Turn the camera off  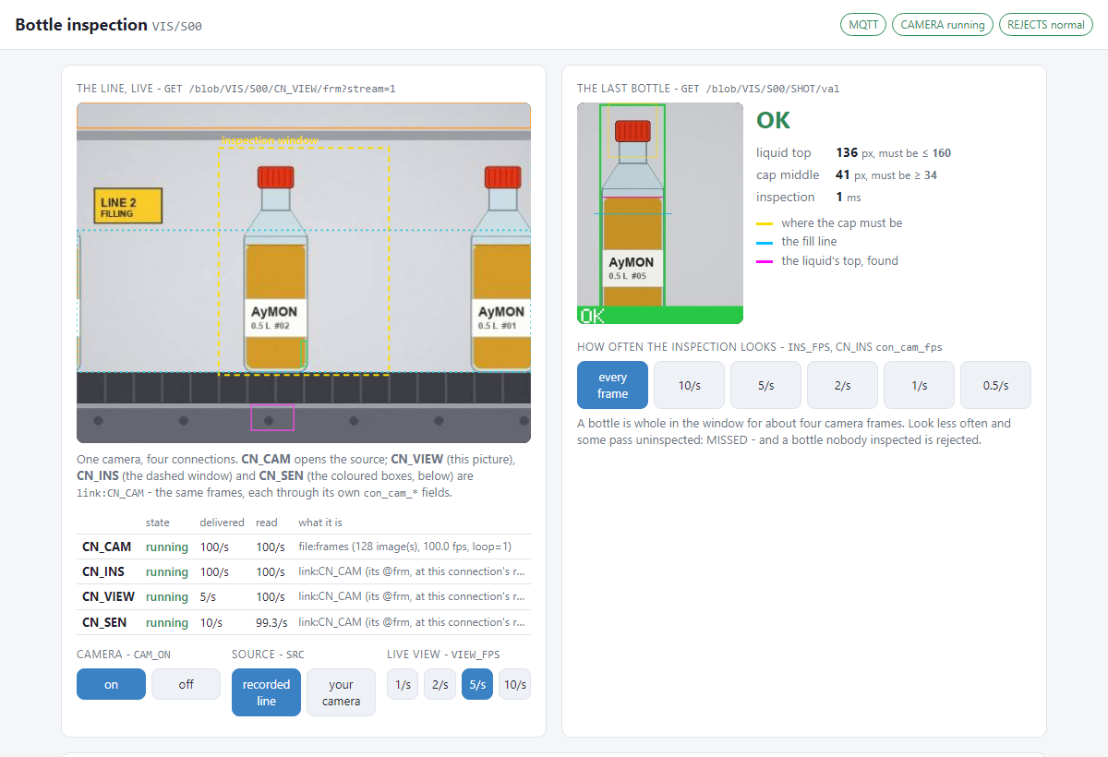point(186,684)
